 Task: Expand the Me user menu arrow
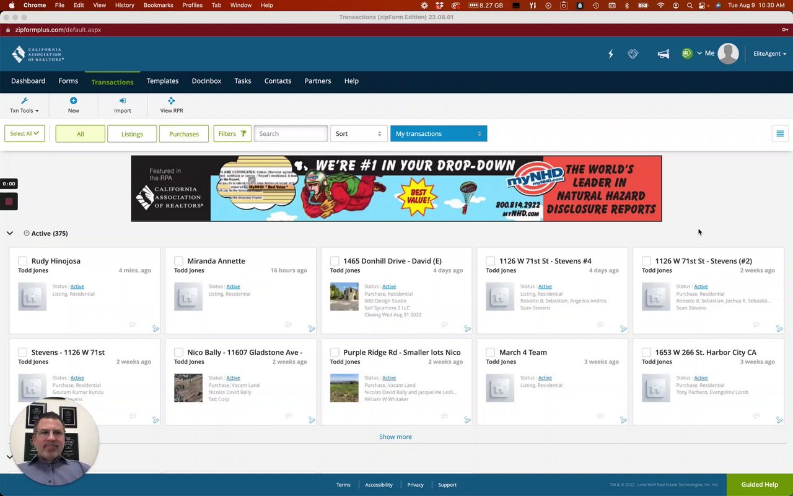point(699,53)
